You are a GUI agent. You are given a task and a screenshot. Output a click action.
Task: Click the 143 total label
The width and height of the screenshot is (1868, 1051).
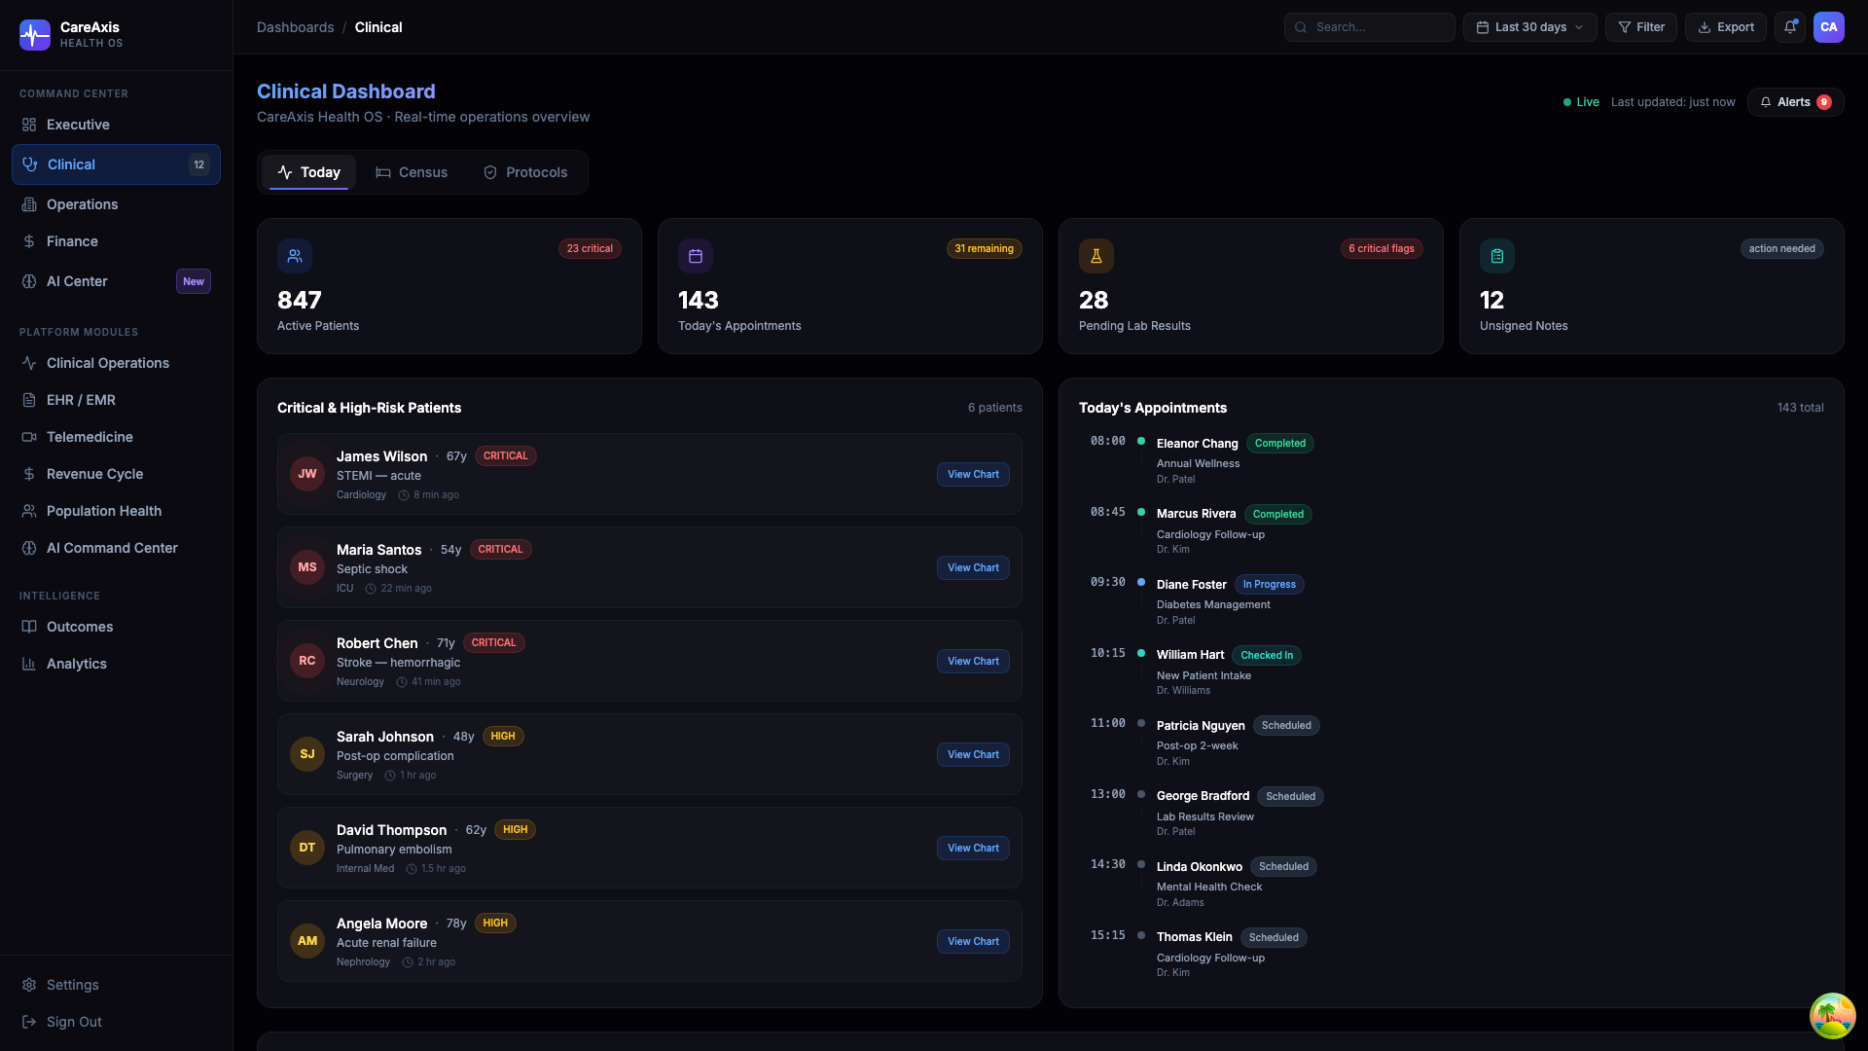(1800, 408)
